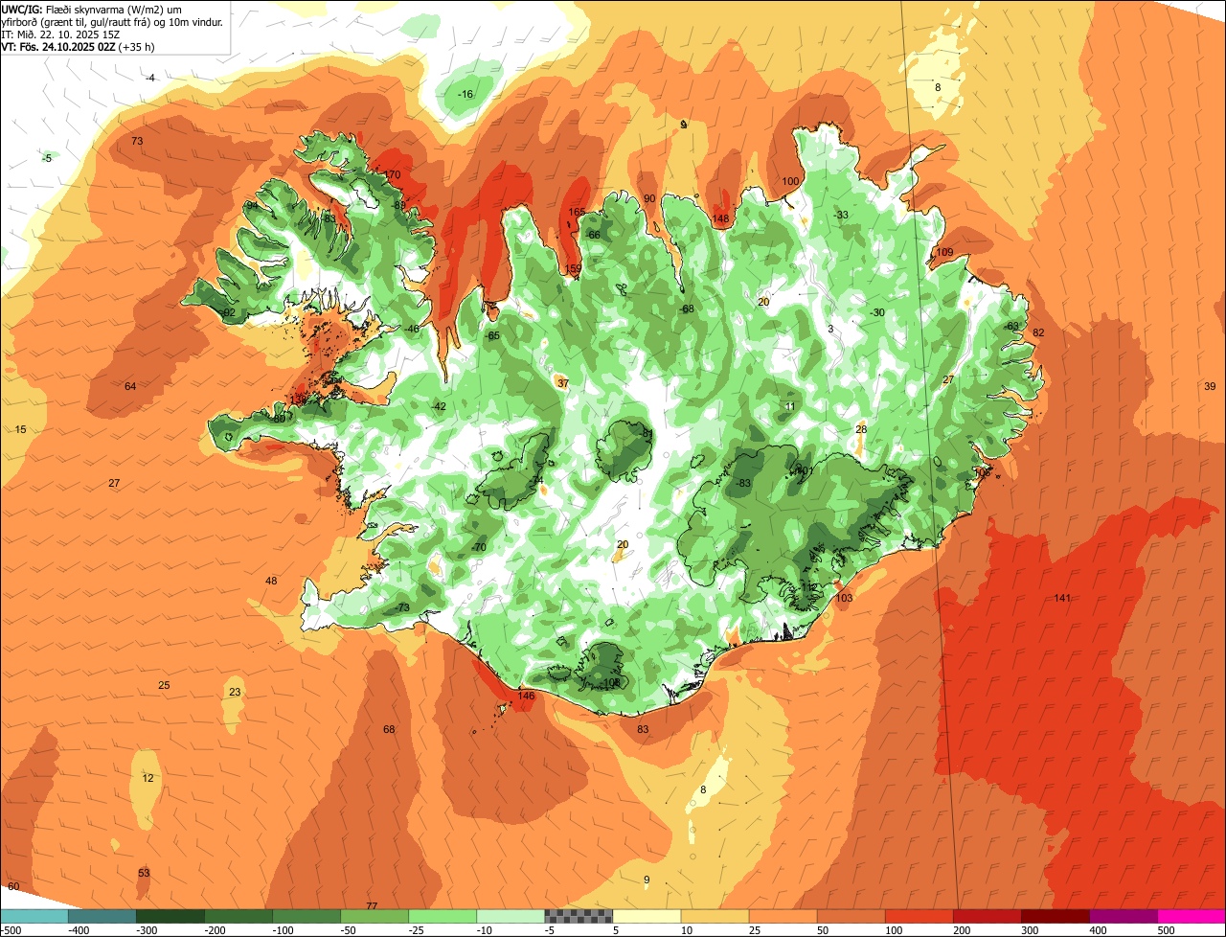This screenshot has height=937, width=1226.
Task: Click the '-30' value in northeast Iceland
Action: click(876, 312)
